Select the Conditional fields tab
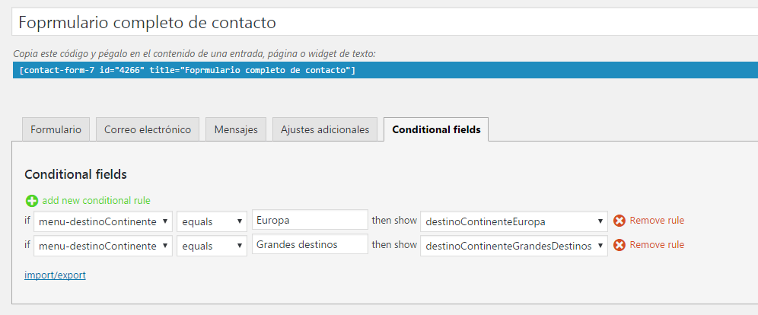The width and height of the screenshot is (758, 315). click(436, 129)
